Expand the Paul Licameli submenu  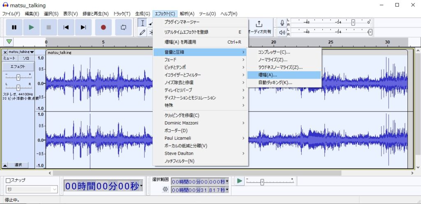coord(201,138)
